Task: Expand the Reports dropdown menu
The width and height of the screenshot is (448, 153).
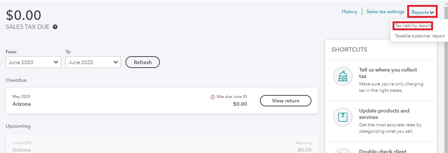Action: pyautogui.click(x=423, y=12)
